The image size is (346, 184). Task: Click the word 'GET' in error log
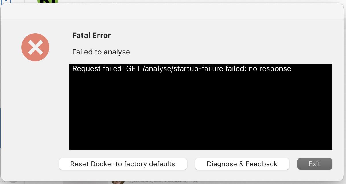coord(133,69)
